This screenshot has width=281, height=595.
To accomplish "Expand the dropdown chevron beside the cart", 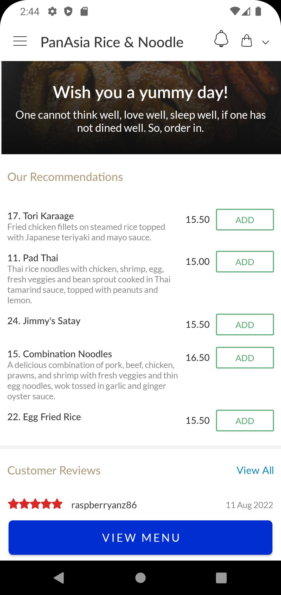I will point(265,42).
